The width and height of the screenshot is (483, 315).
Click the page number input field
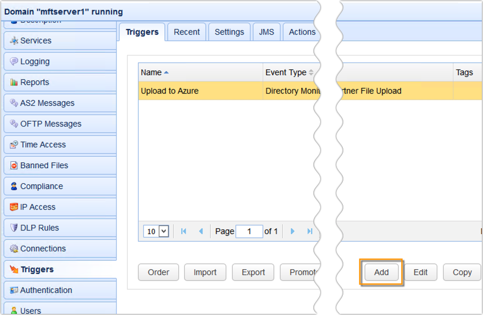(x=249, y=231)
